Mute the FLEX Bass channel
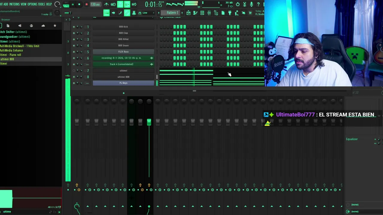This screenshot has height=215, width=383. 74,52
